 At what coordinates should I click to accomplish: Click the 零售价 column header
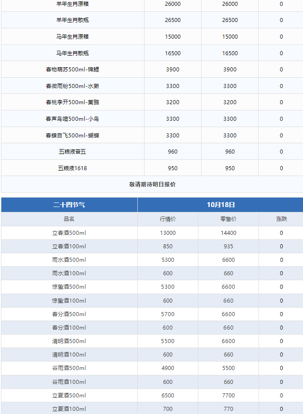(228, 219)
